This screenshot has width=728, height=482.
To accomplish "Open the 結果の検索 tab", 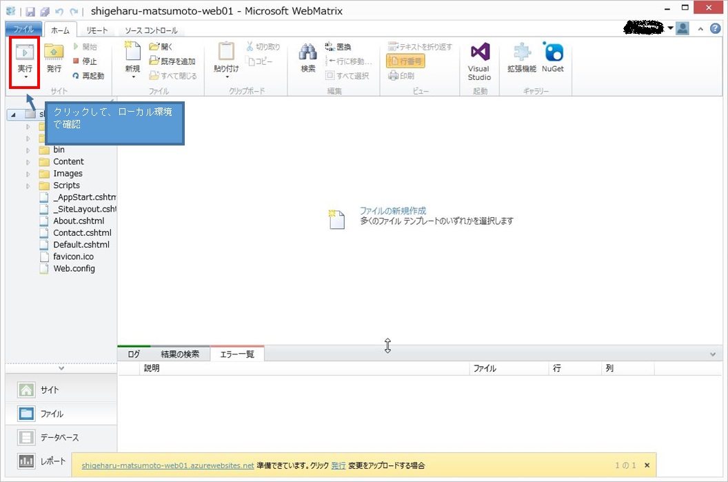I will 180,354.
